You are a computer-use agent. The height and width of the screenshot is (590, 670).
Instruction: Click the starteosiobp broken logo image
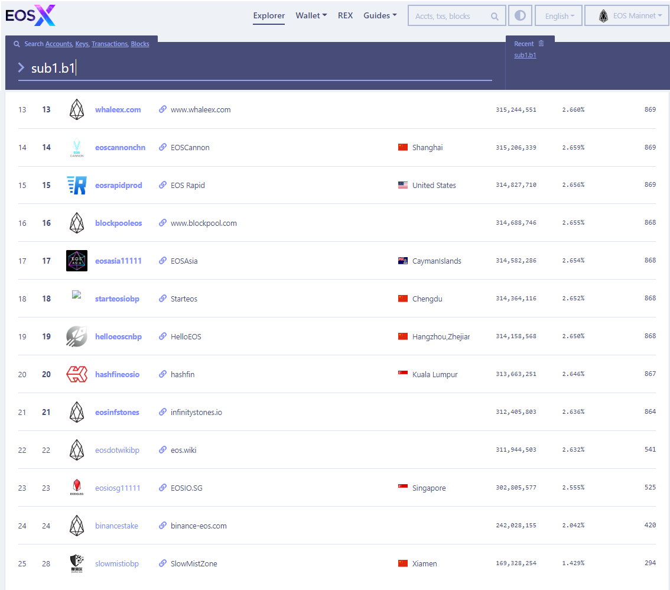tap(76, 294)
